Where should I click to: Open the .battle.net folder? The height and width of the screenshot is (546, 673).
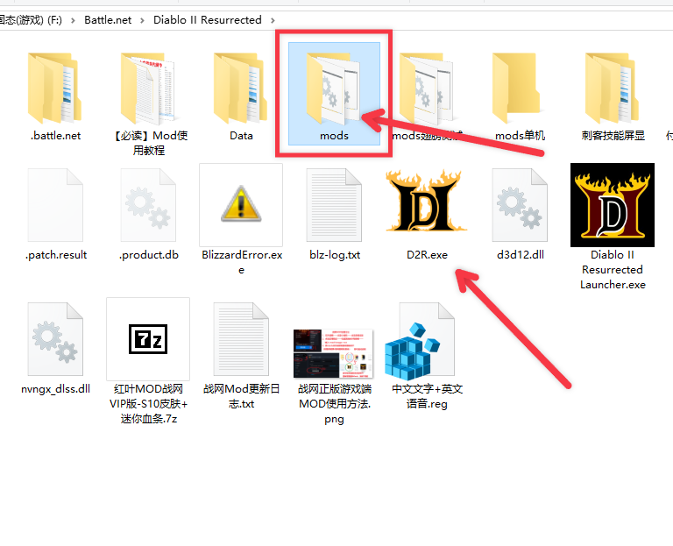coord(55,89)
